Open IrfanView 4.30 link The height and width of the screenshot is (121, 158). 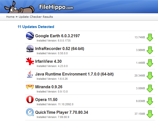(48, 61)
